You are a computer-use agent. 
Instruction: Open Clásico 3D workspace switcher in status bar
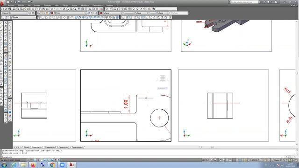279,160
